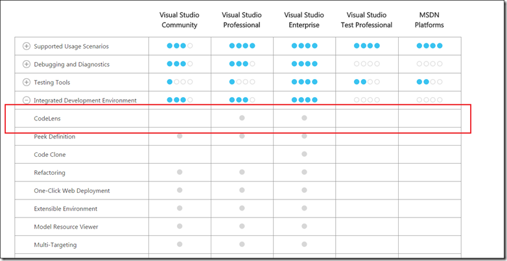507x261 pixels.
Task: Click the Refactoring dot under Community
Action: 180,172
